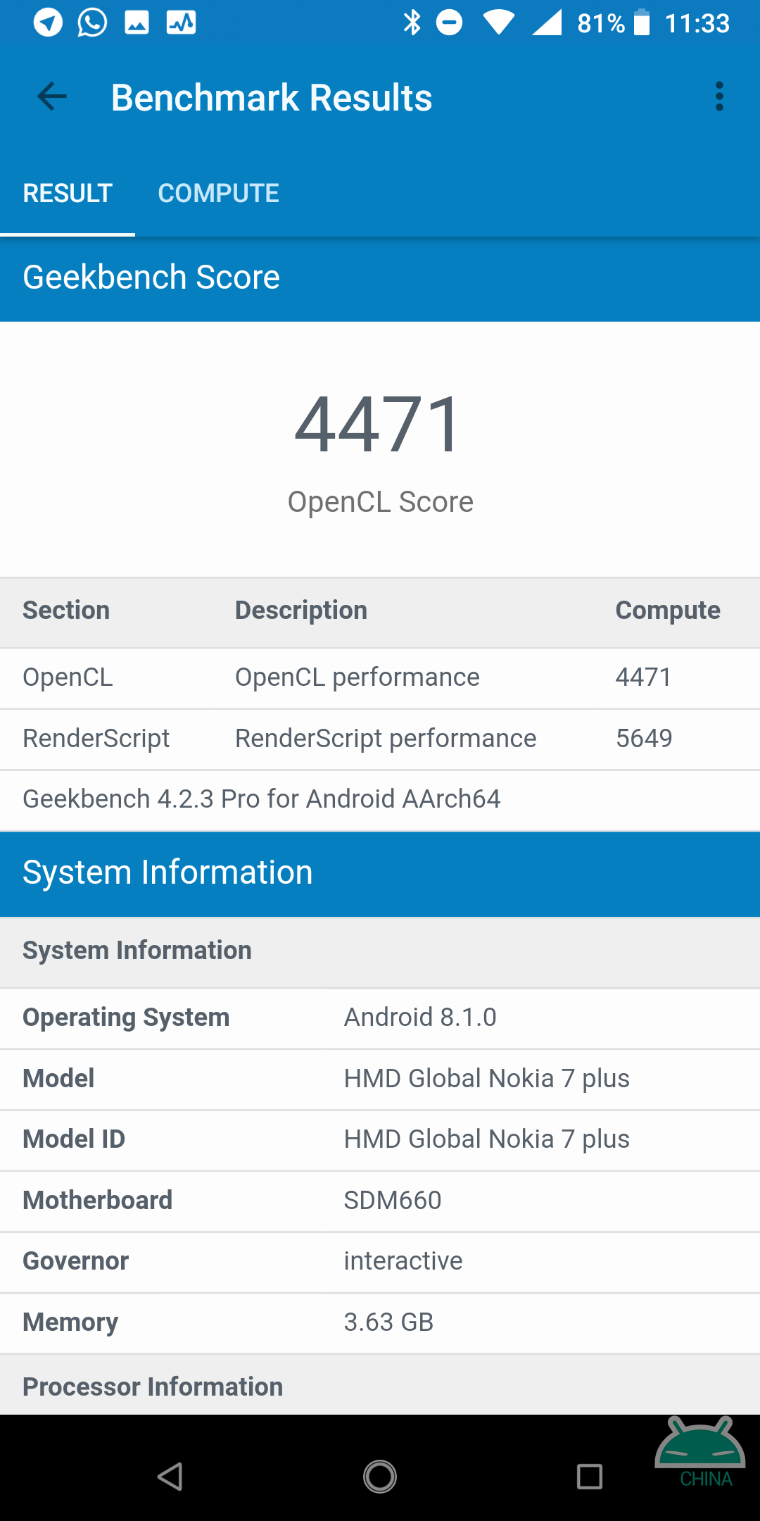
Task: Tap the Compute column header
Action: tap(668, 611)
